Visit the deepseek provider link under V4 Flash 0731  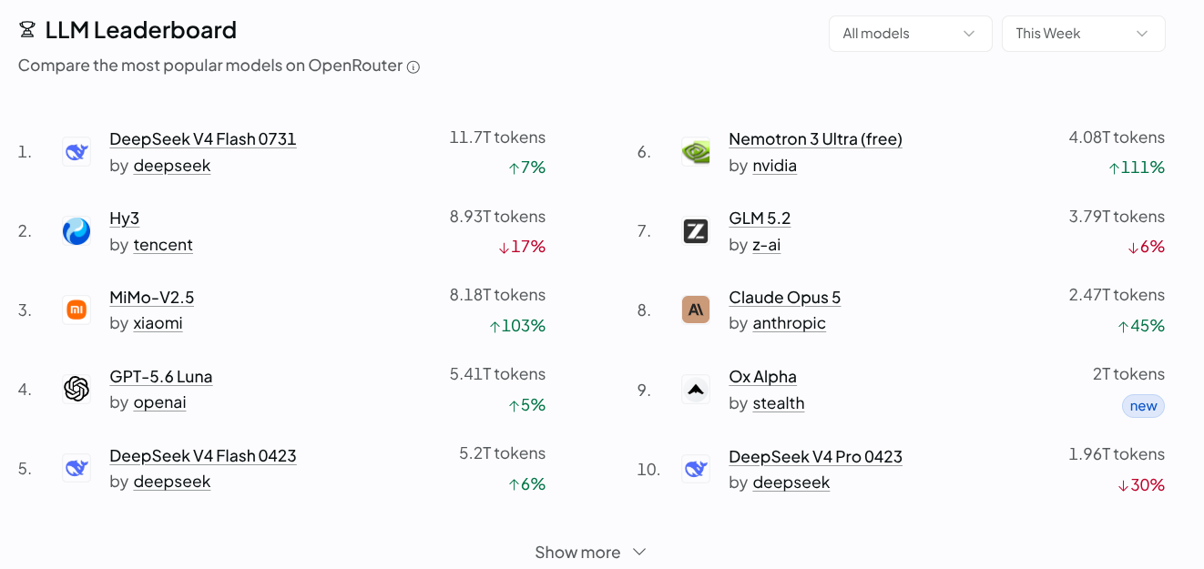point(172,166)
